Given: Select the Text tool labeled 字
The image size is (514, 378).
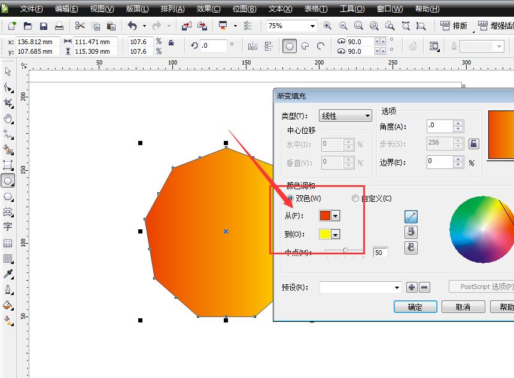Looking at the screenshot, I should point(8,227).
